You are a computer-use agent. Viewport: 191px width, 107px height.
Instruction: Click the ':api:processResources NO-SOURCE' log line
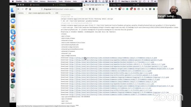[75, 97]
